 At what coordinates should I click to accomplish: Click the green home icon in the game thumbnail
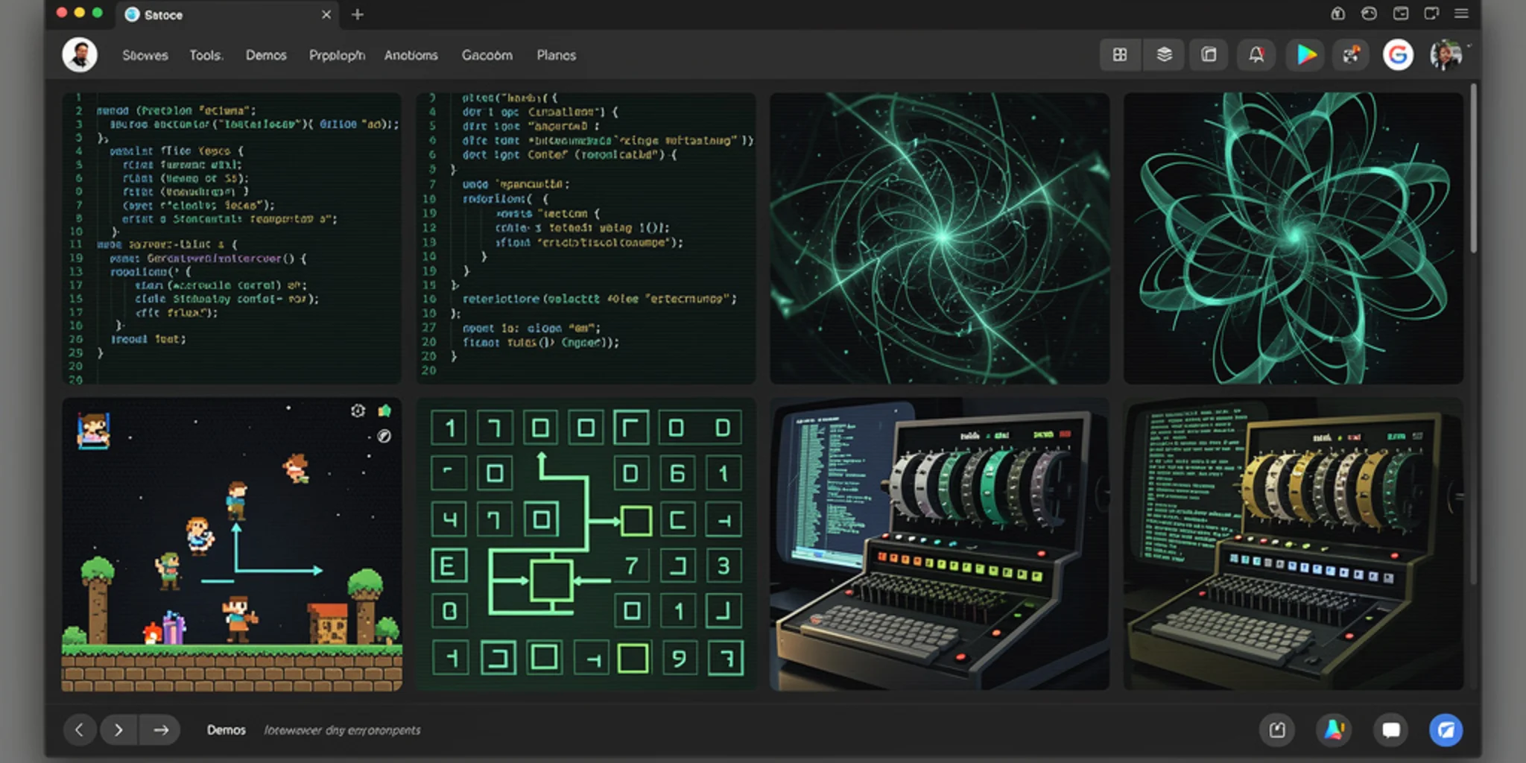click(384, 411)
